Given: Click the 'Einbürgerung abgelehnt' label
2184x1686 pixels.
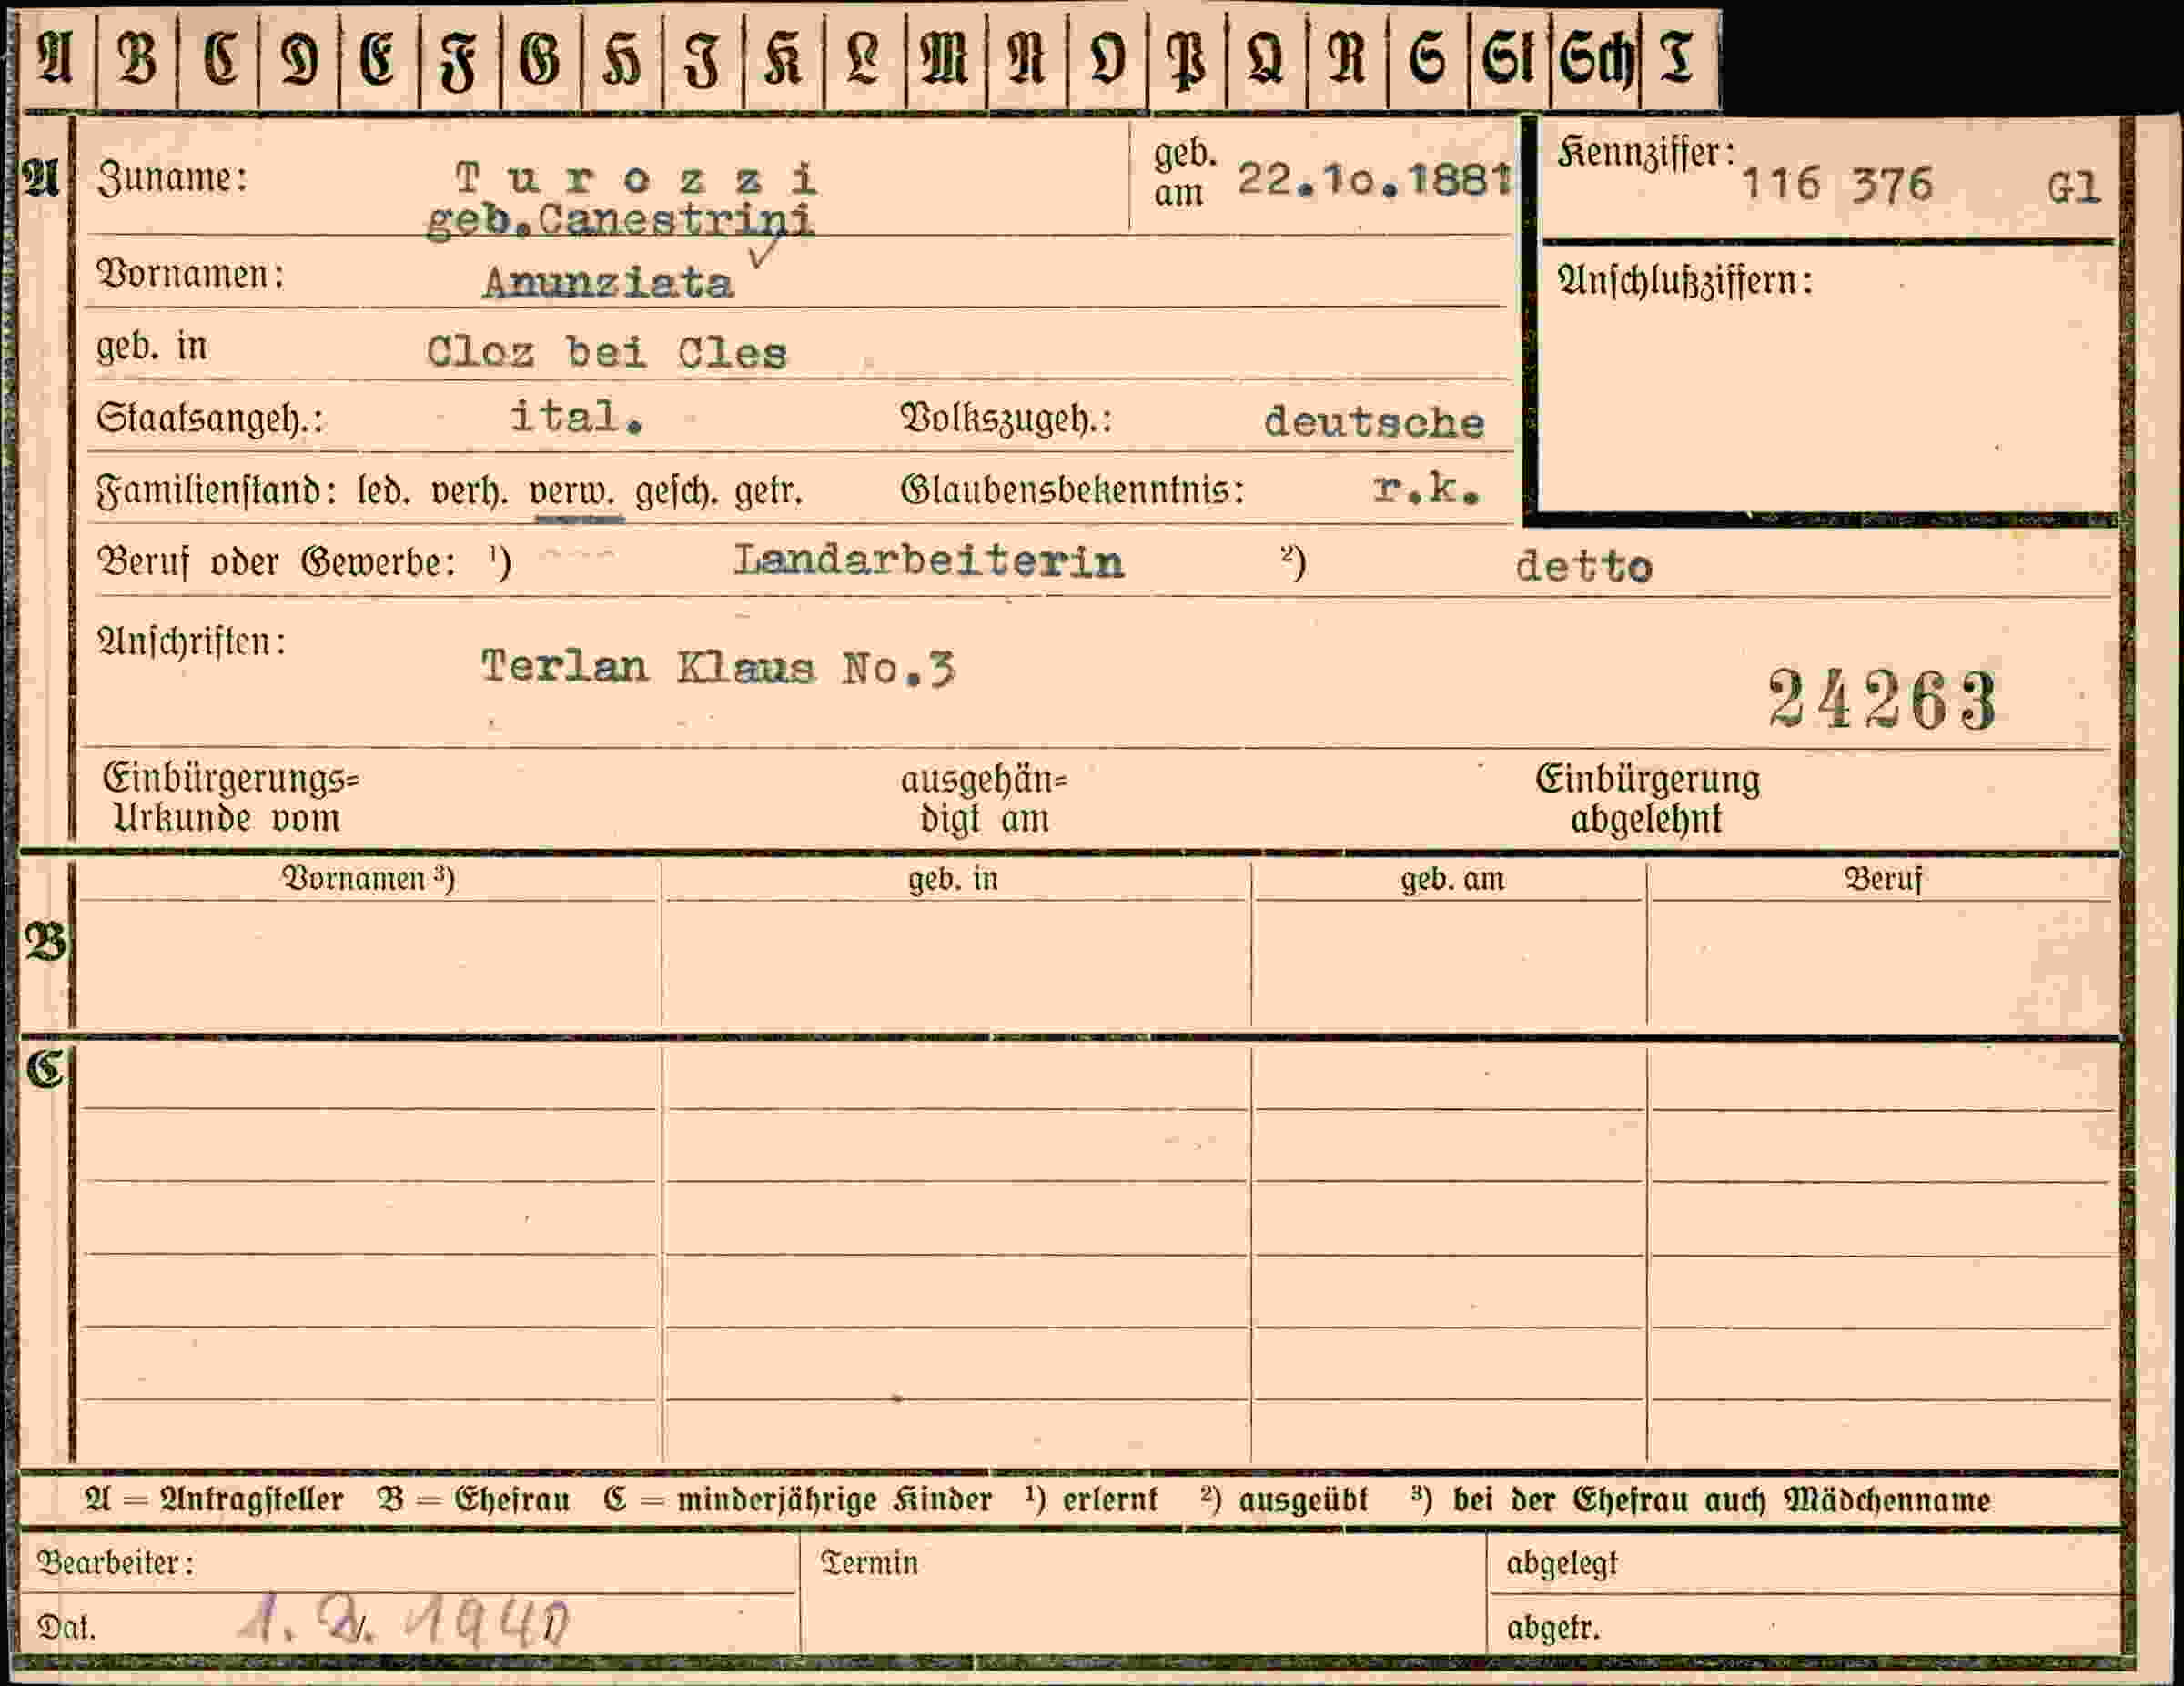Looking at the screenshot, I should pyautogui.click(x=1647, y=799).
